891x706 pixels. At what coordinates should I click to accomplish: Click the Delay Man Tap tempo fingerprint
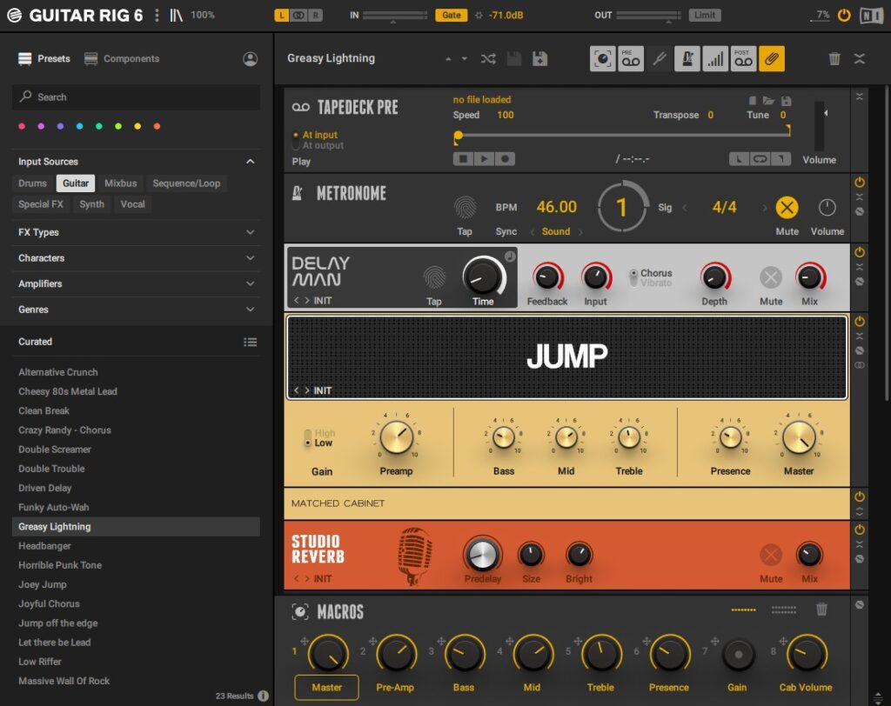pyautogui.click(x=434, y=277)
